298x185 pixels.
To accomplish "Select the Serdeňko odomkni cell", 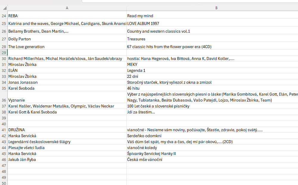I will (x=212, y=136).
